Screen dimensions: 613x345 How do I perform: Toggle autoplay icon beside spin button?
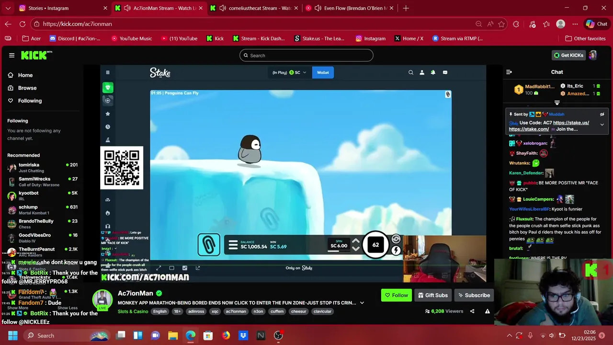(396, 239)
